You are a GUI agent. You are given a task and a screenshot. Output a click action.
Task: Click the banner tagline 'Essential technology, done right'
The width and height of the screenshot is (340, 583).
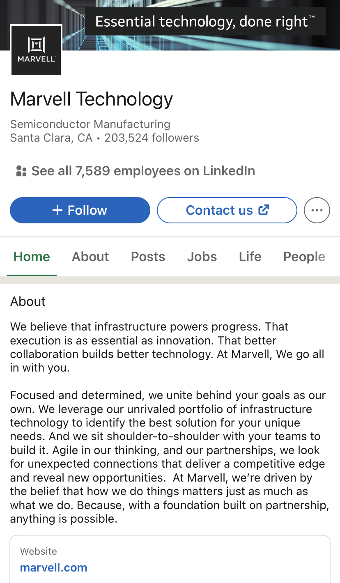coord(205,21)
